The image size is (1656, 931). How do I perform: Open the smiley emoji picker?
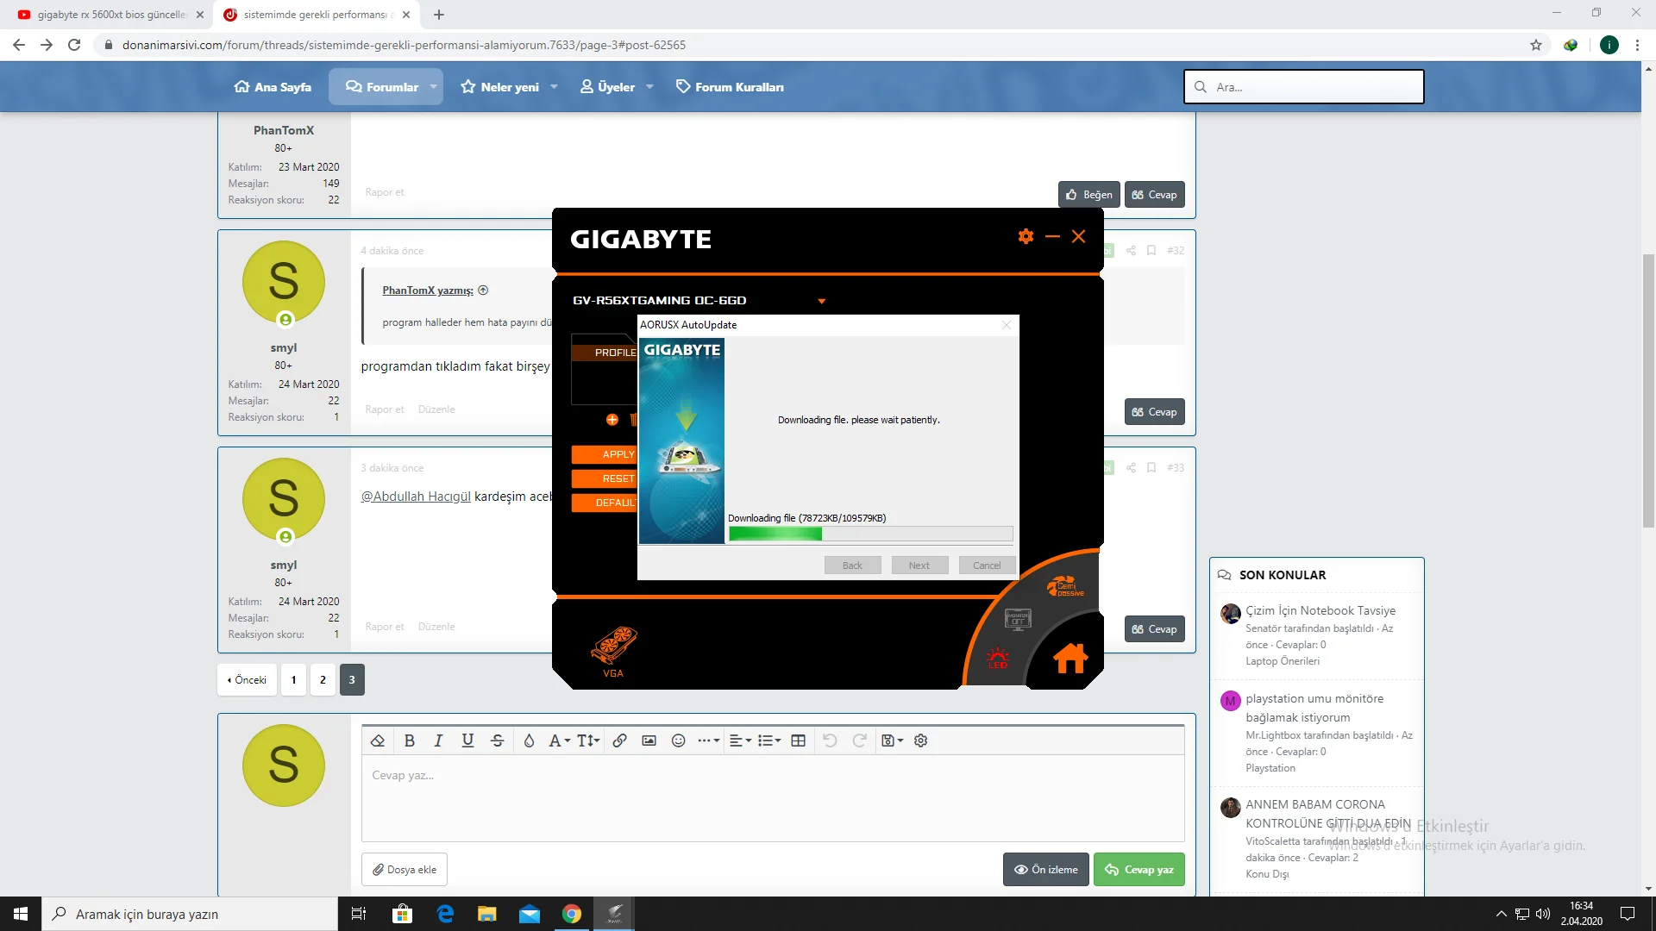point(678,740)
